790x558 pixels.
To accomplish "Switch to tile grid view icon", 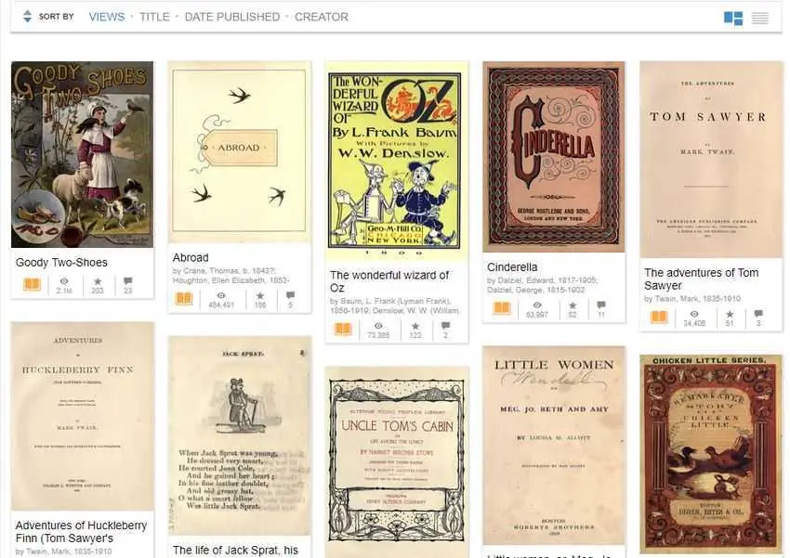I will click(733, 19).
